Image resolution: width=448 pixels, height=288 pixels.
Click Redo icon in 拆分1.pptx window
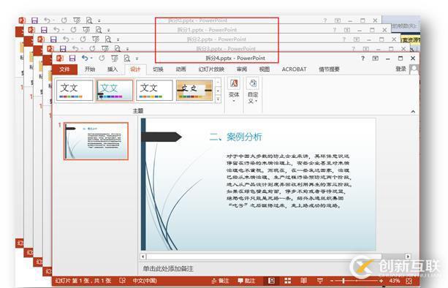click(73, 30)
